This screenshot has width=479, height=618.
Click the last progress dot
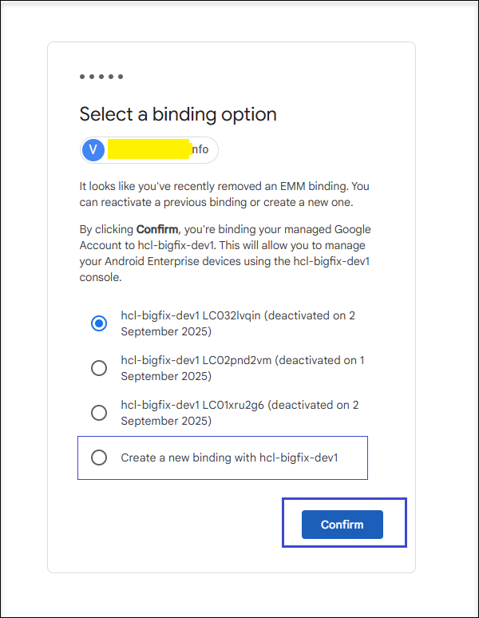[121, 77]
